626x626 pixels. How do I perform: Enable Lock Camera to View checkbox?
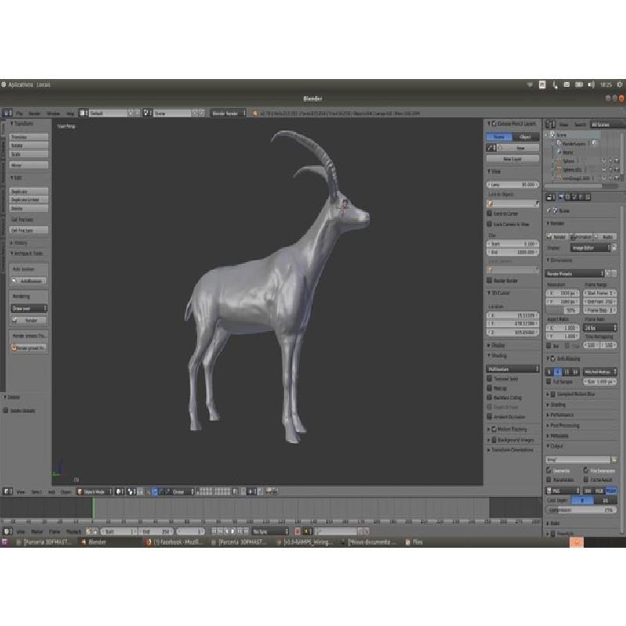[x=490, y=224]
